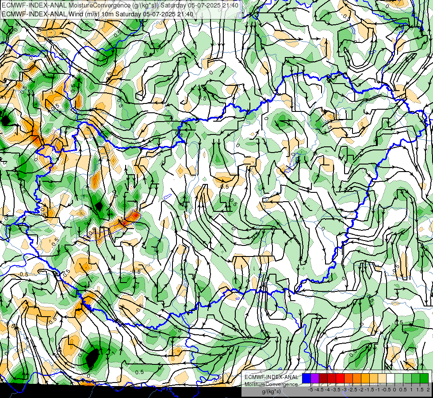Click the white legend swatch

pos(391,379)
